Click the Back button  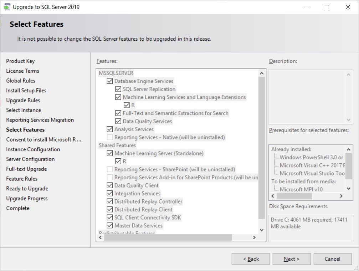251,259
